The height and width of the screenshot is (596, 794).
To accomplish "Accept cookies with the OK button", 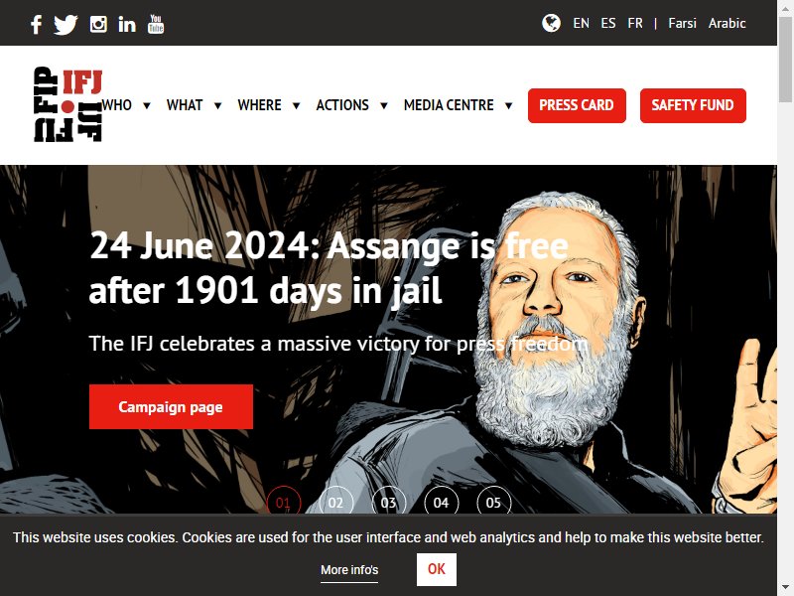I will [437, 569].
